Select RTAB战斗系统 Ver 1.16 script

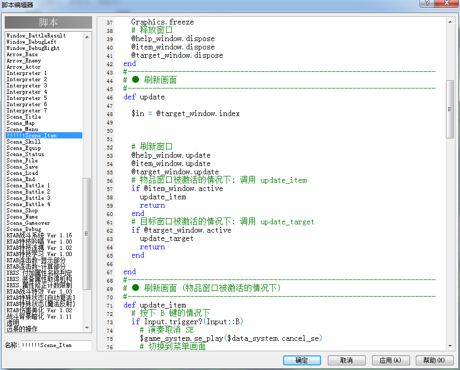click(40, 235)
